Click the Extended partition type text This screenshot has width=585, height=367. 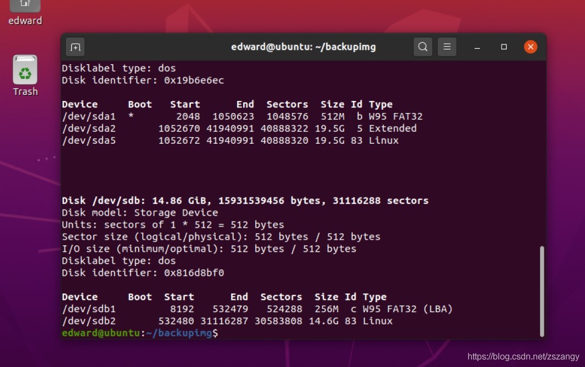pyautogui.click(x=392, y=128)
